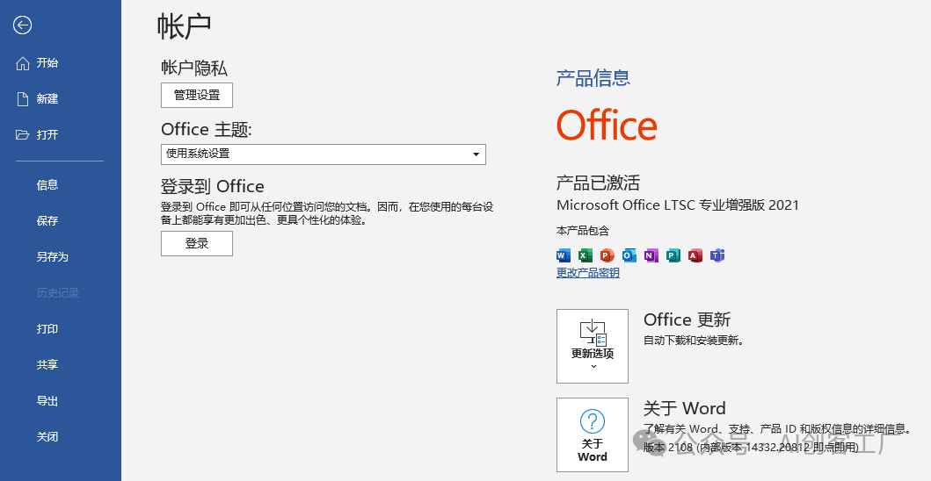The width and height of the screenshot is (931, 481).
Task: Click the 帐户 page title
Action: (184, 26)
